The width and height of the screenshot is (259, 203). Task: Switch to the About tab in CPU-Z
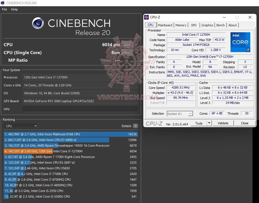[x=232, y=25]
